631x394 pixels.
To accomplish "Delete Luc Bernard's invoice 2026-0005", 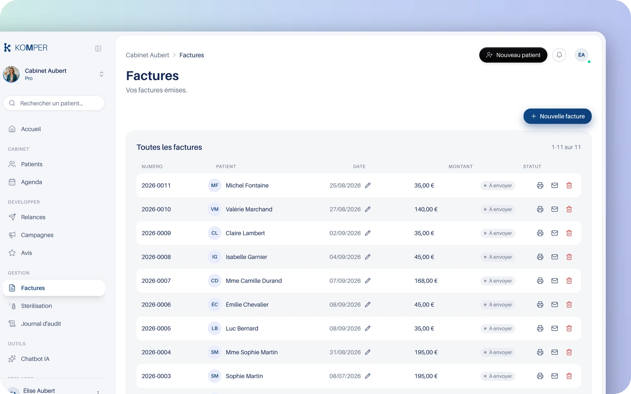I will click(569, 329).
